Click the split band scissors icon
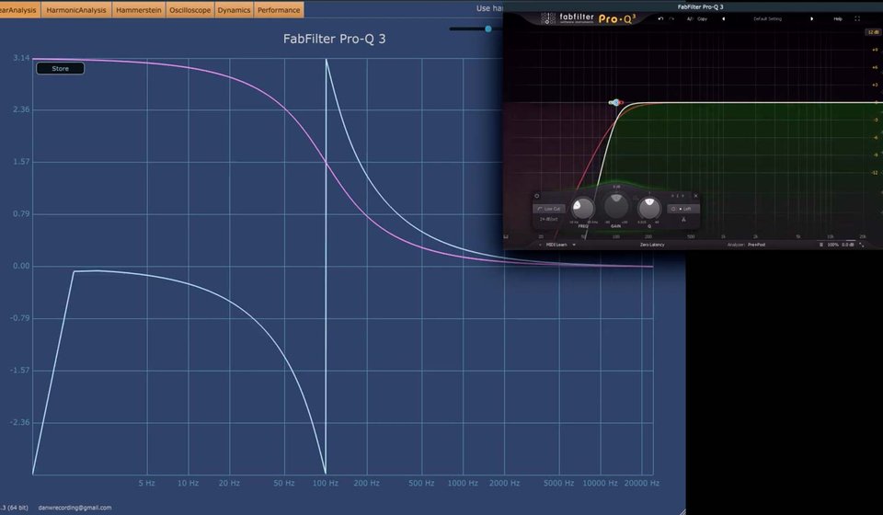The width and height of the screenshot is (883, 515). coord(683,220)
